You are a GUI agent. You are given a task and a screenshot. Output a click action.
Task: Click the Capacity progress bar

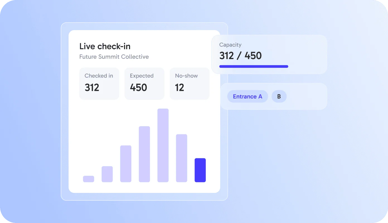point(254,66)
